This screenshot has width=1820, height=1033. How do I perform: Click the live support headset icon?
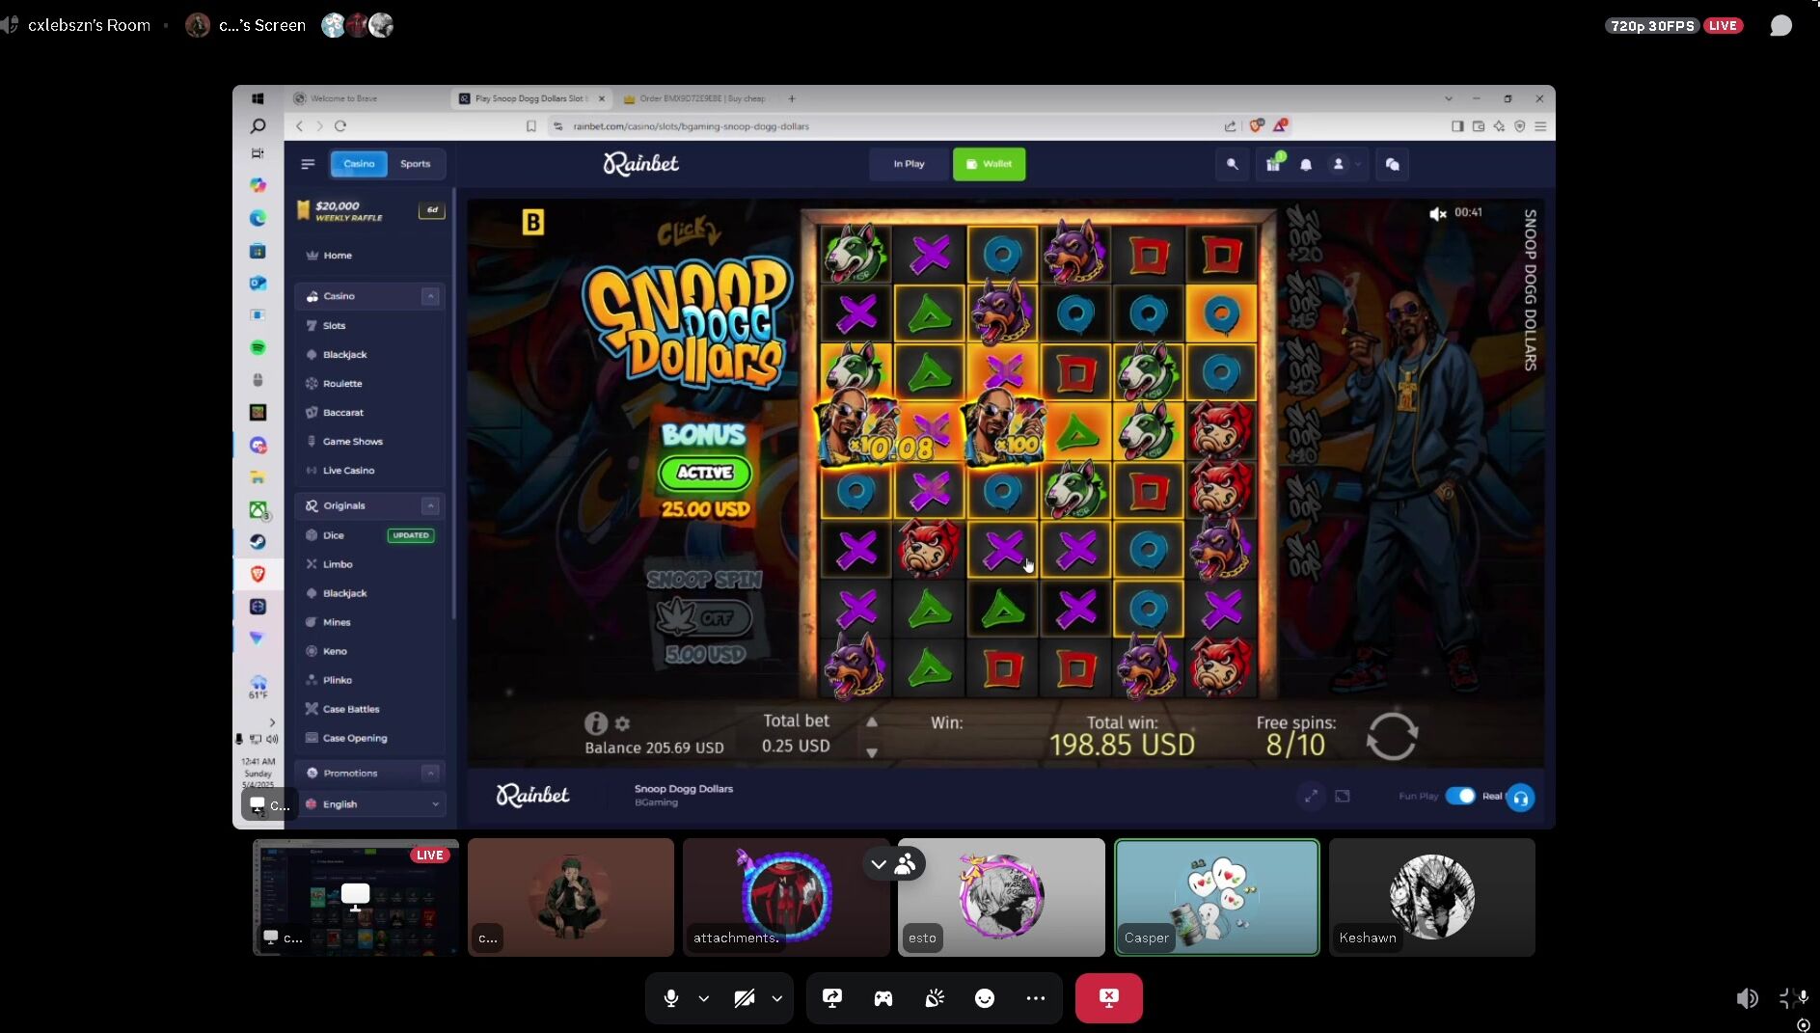[1520, 798]
